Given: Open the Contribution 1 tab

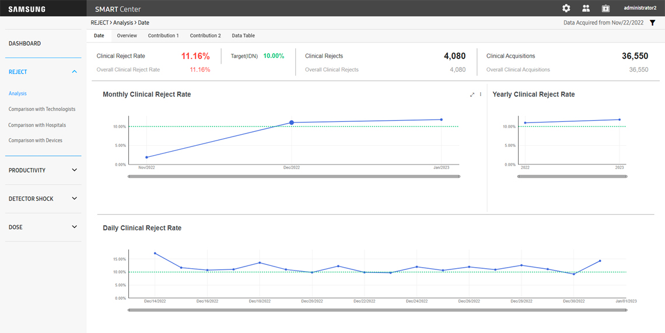Looking at the screenshot, I should (163, 36).
